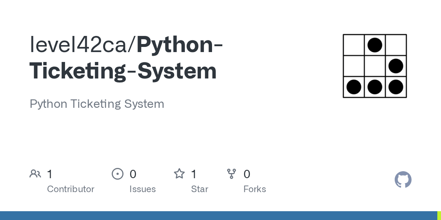Click the contributor count number 1
The height and width of the screenshot is (220, 441).
pos(50,174)
